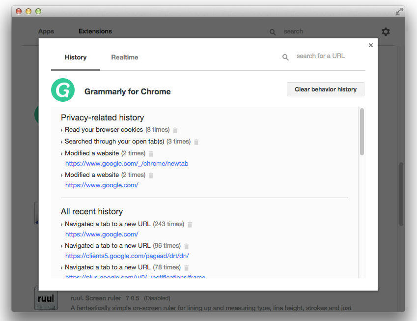The width and height of the screenshot is (417, 321).
Task: Open Chrome extensions settings gear
Action: [386, 31]
